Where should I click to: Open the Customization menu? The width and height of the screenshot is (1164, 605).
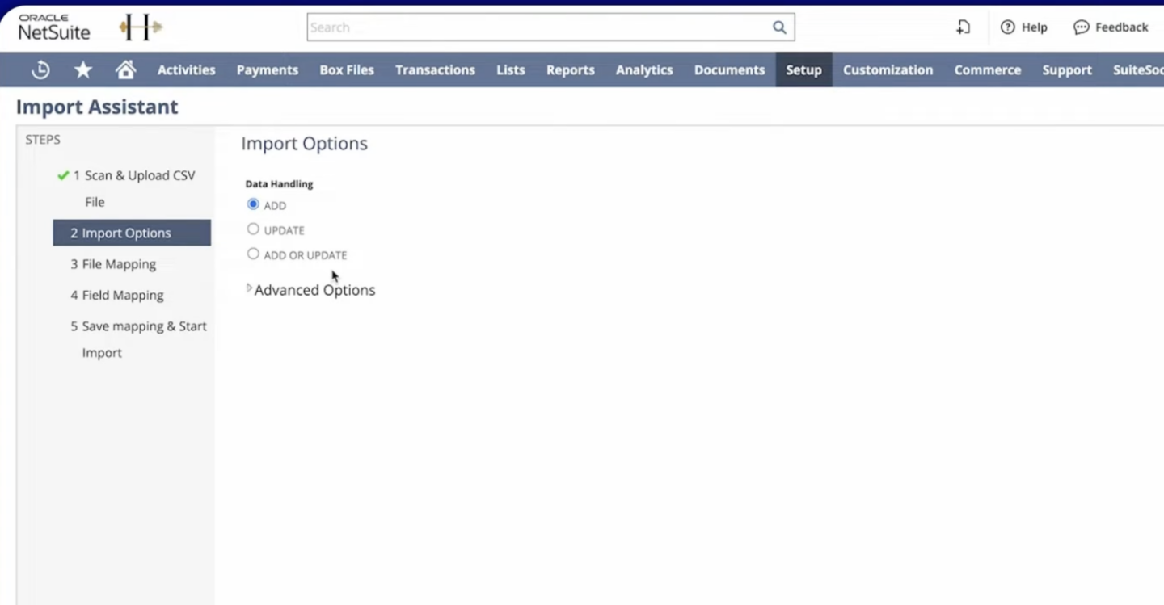click(888, 70)
